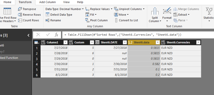Click Use First Row as Headers table icon
Viewport: 214px width, 95px height.
(7, 11)
